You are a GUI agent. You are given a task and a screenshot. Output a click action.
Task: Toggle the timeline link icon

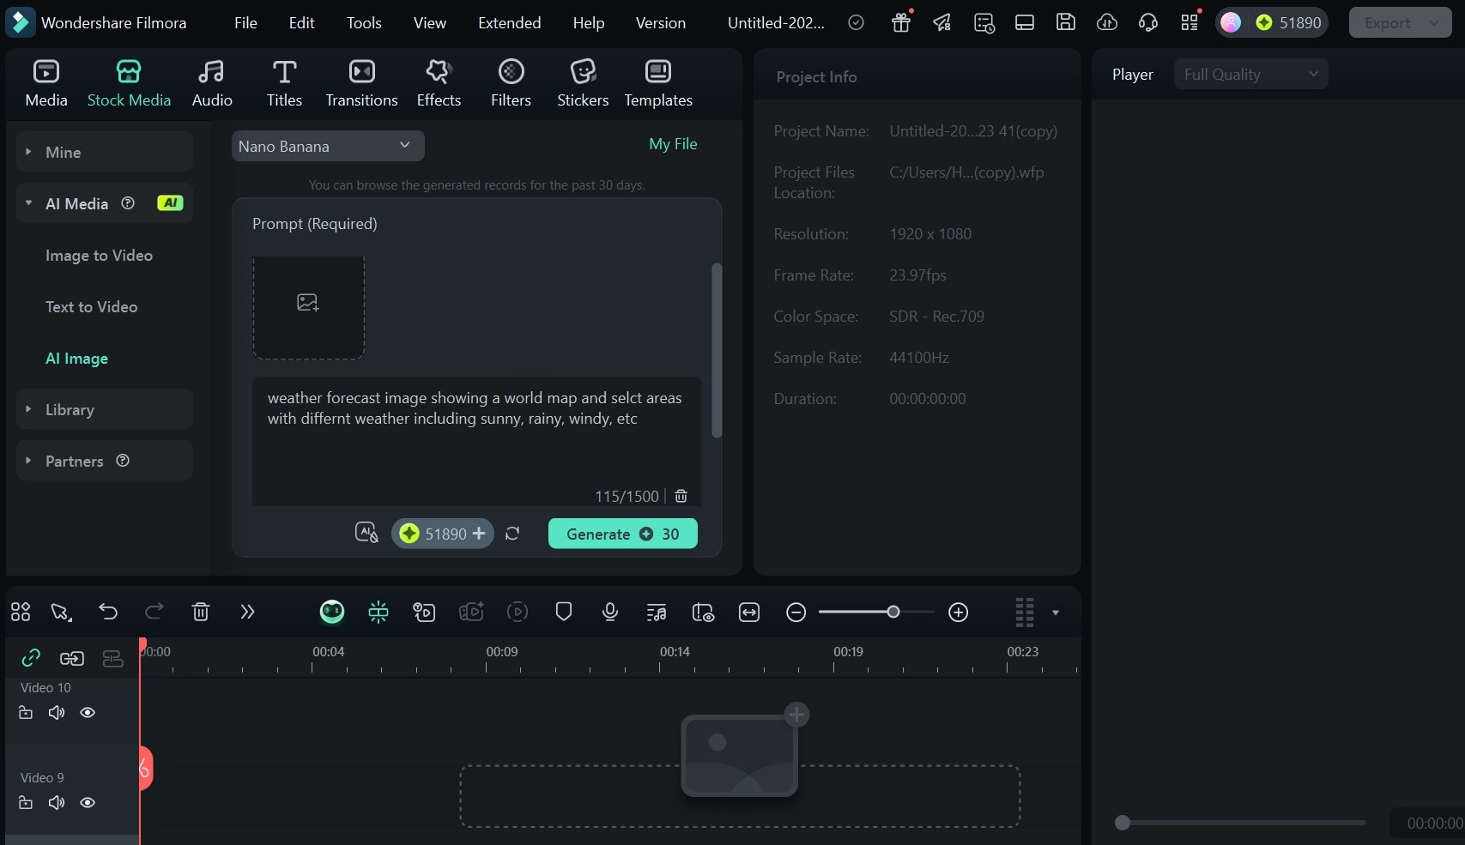pyautogui.click(x=31, y=658)
